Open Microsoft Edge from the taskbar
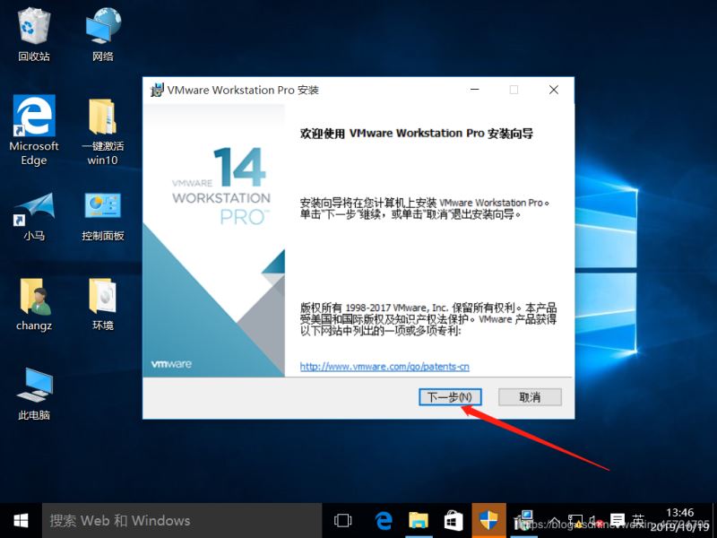The height and width of the screenshot is (538, 717). [384, 519]
